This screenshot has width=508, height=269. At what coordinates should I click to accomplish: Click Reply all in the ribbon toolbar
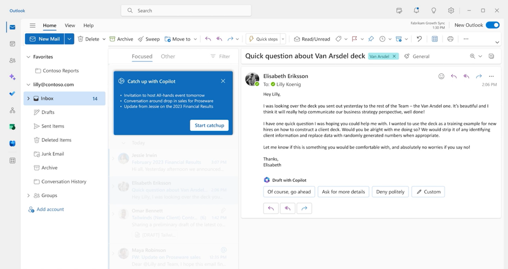219,39
